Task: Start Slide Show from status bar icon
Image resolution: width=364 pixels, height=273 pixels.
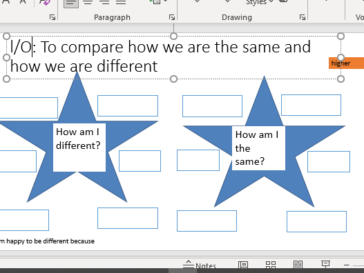Action: [325, 264]
